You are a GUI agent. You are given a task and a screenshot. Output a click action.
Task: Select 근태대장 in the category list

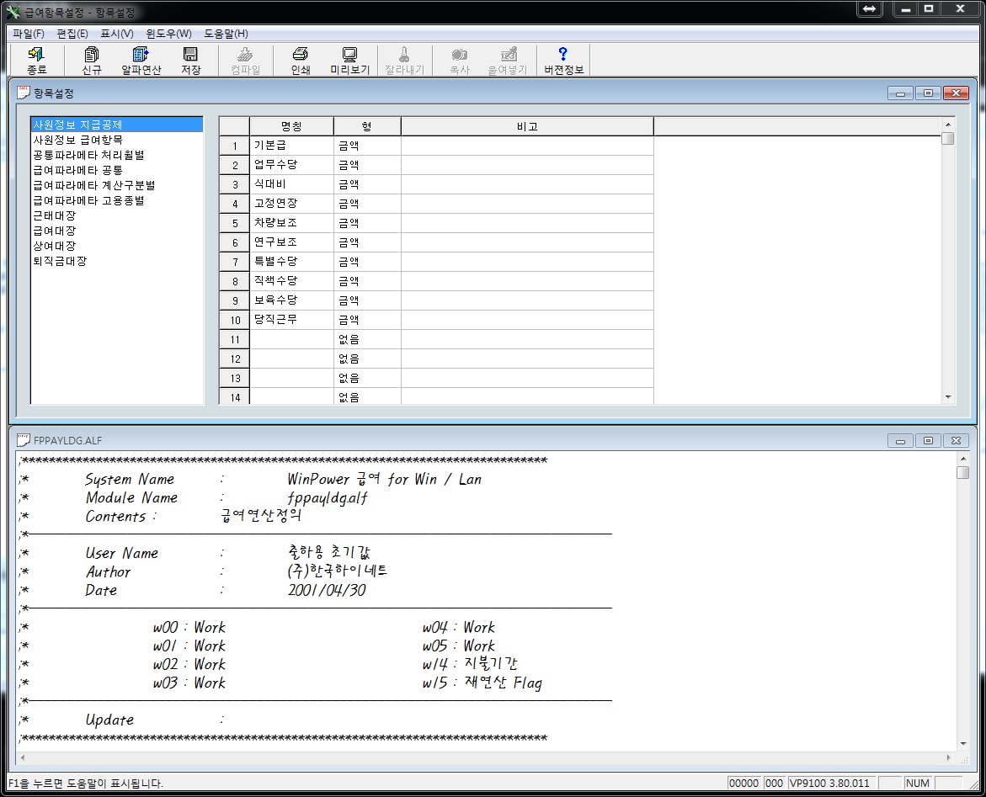coord(54,215)
